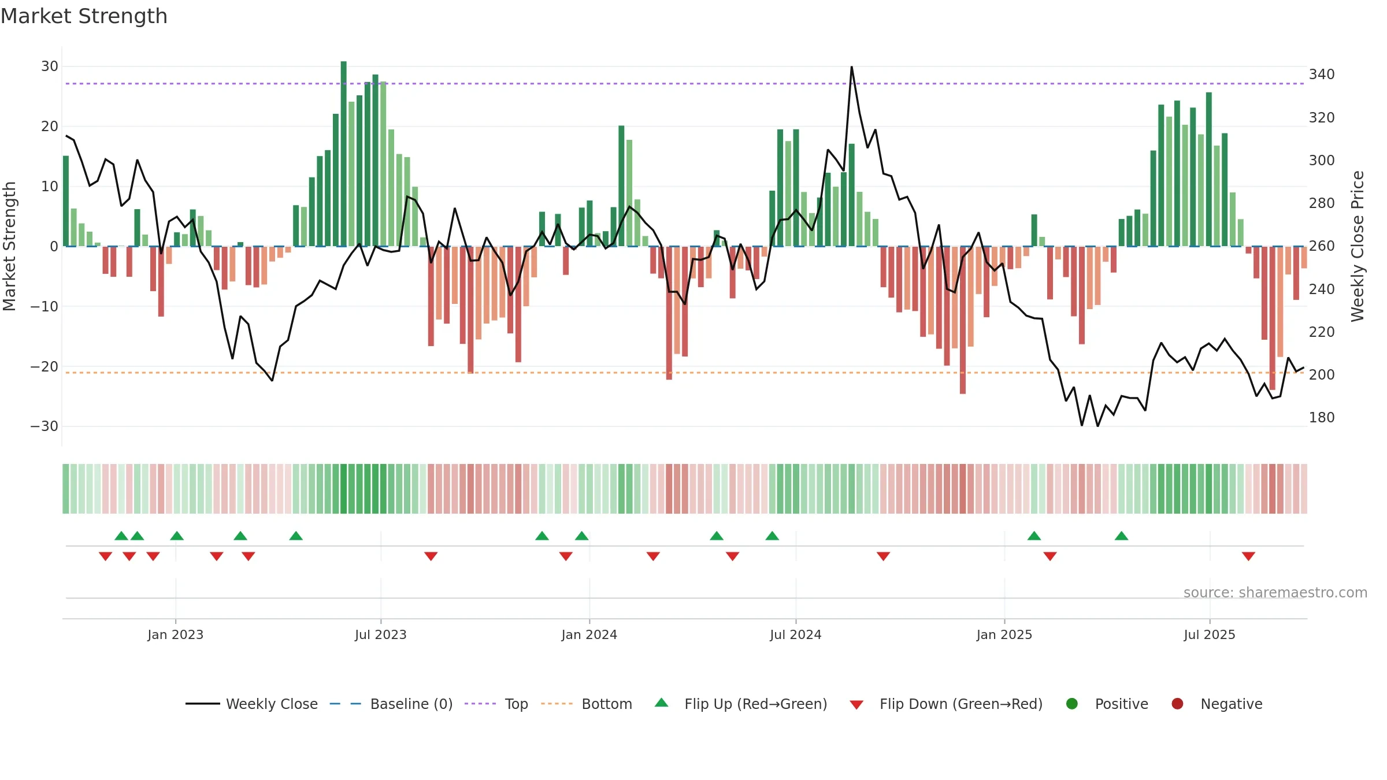
Task: Click the last red Flip Down marker after Jul 2025
Action: pyautogui.click(x=1248, y=556)
